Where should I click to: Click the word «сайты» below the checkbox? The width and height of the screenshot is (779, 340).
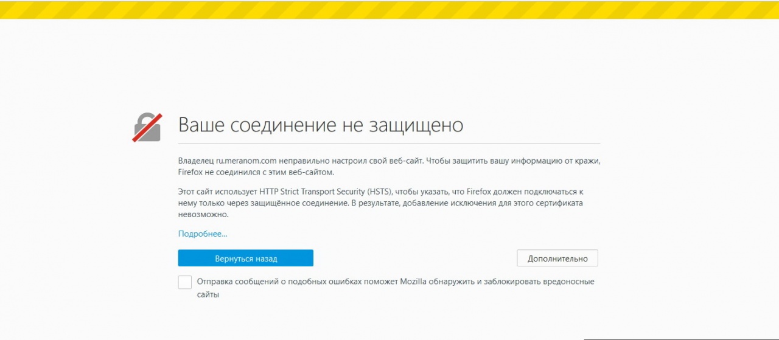pyautogui.click(x=208, y=294)
